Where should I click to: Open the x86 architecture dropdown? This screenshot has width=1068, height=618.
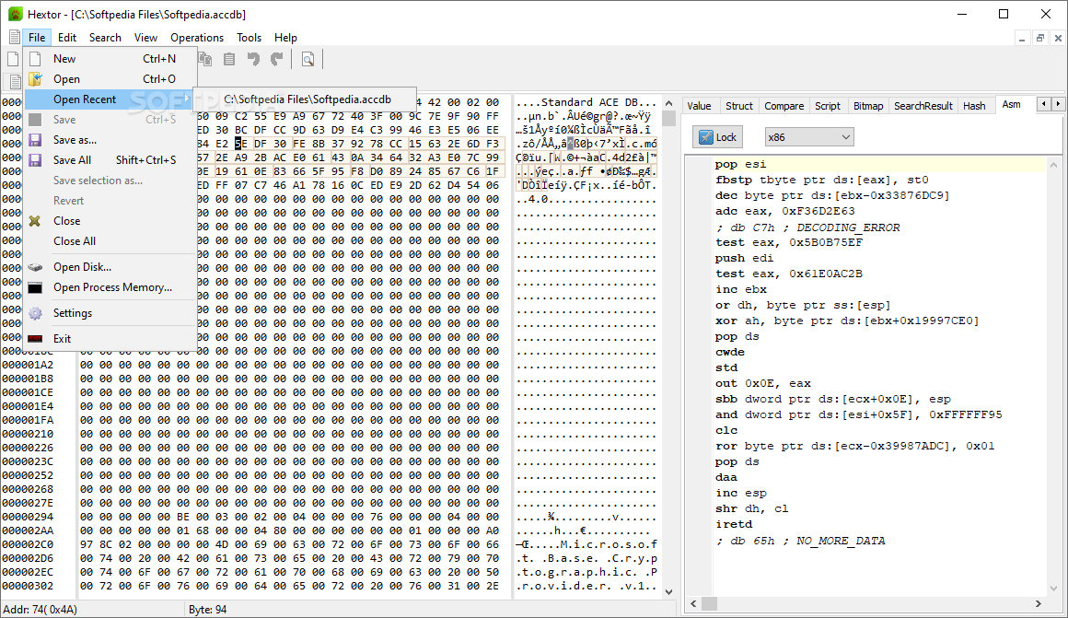pyautogui.click(x=808, y=137)
